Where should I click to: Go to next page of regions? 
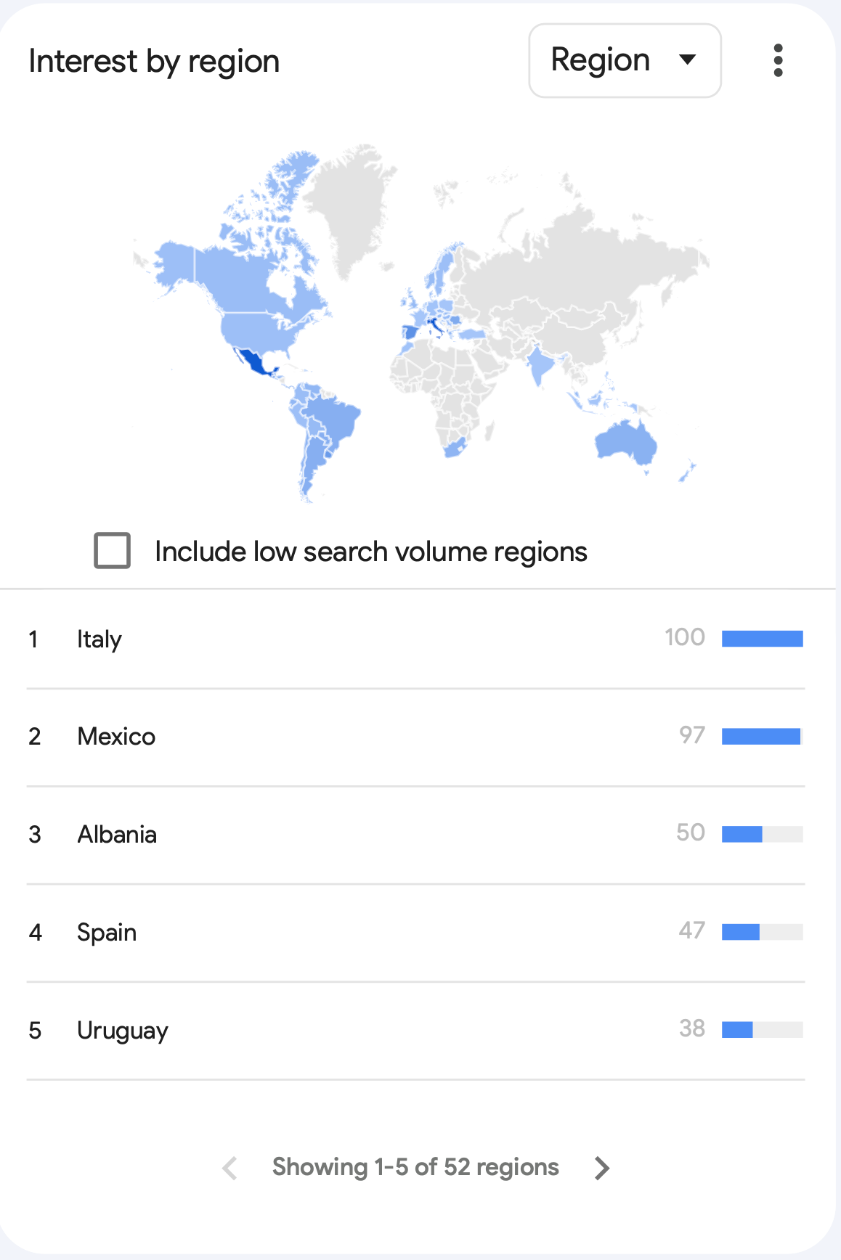(x=601, y=1168)
